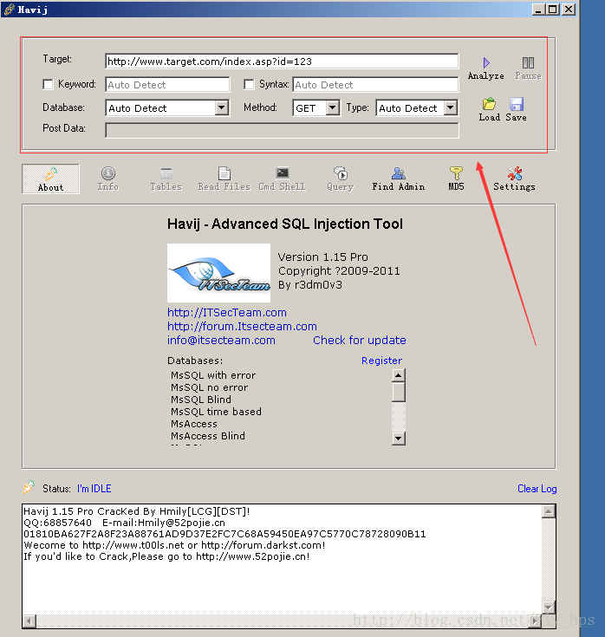Click the ITSecTeam eye logo
Viewport: 605px width, 637px height.
click(x=219, y=273)
